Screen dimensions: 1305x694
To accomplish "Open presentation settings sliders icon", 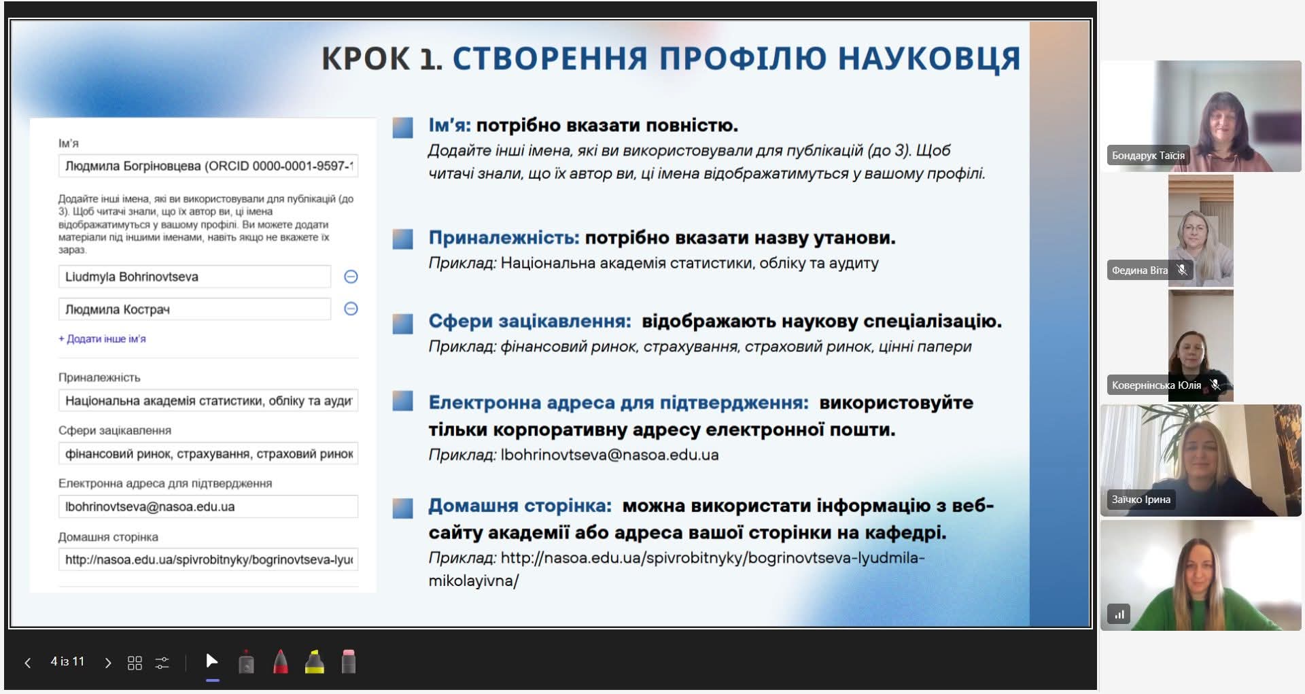I will (162, 663).
